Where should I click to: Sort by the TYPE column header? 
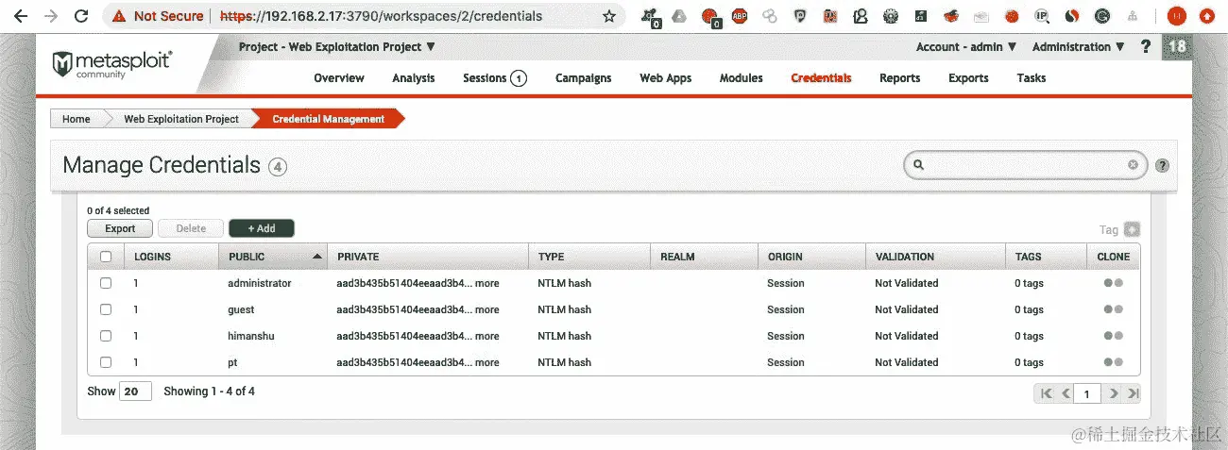pyautogui.click(x=589, y=257)
